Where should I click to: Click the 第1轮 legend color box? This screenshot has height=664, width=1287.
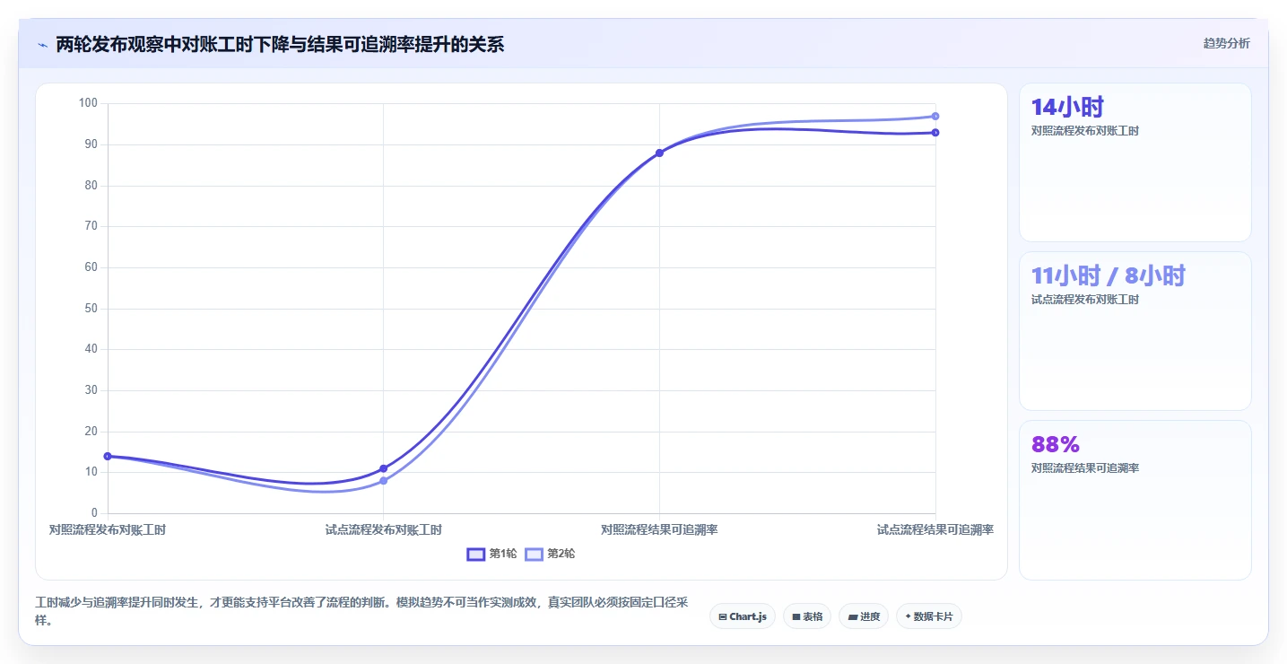pos(475,554)
